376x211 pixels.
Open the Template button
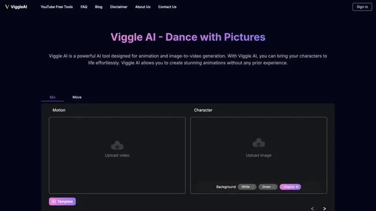click(63, 202)
